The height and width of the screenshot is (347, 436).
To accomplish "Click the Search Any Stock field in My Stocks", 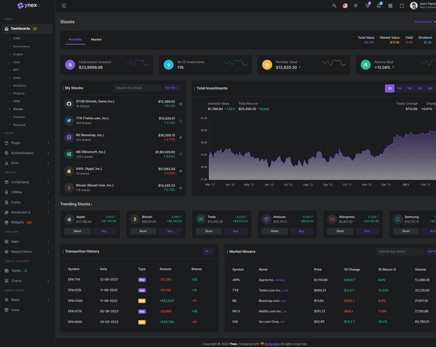I will coord(137,88).
